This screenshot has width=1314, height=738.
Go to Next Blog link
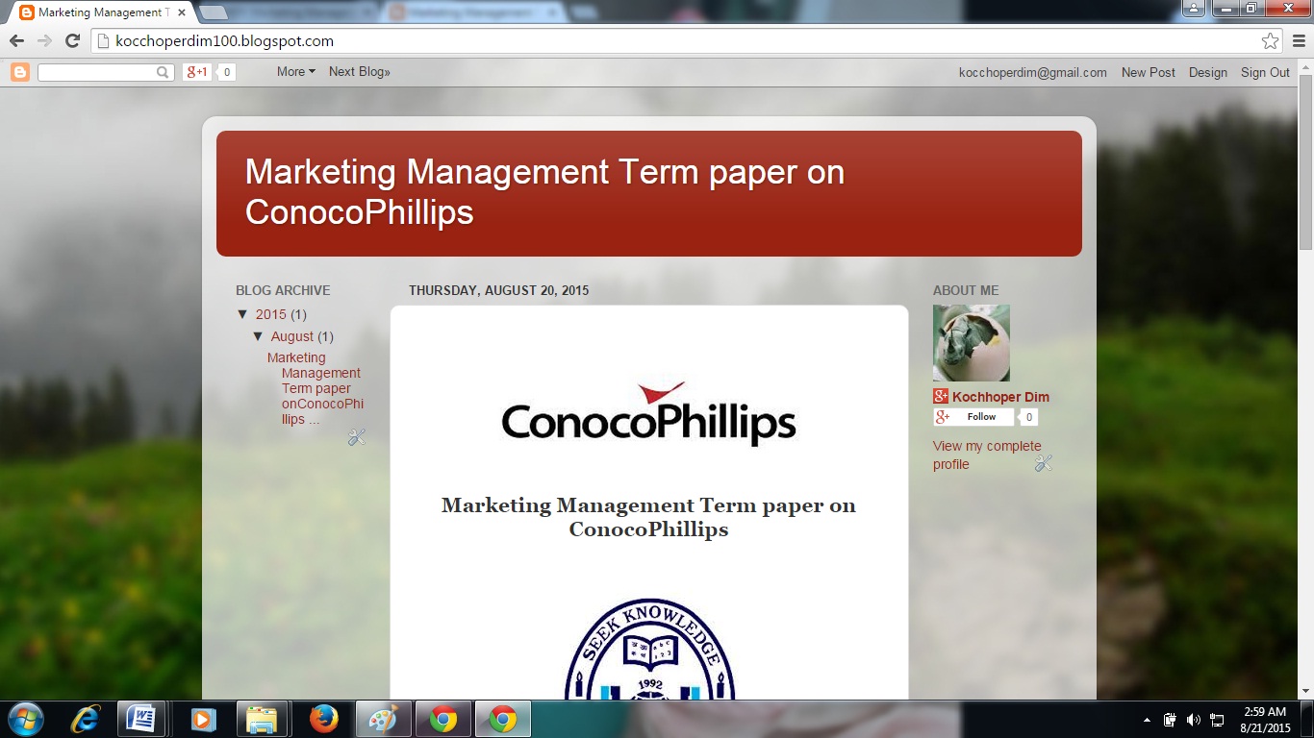pyautogui.click(x=360, y=72)
